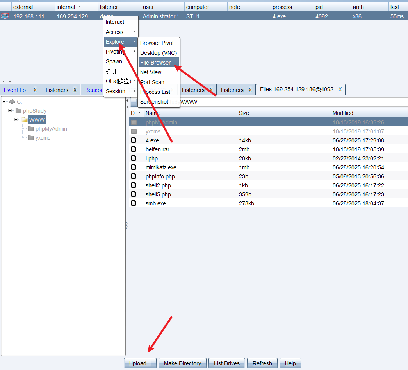Viewport: 408px width, 370px height.
Task: Collapse the phpStudy tree node
Action: (10, 111)
